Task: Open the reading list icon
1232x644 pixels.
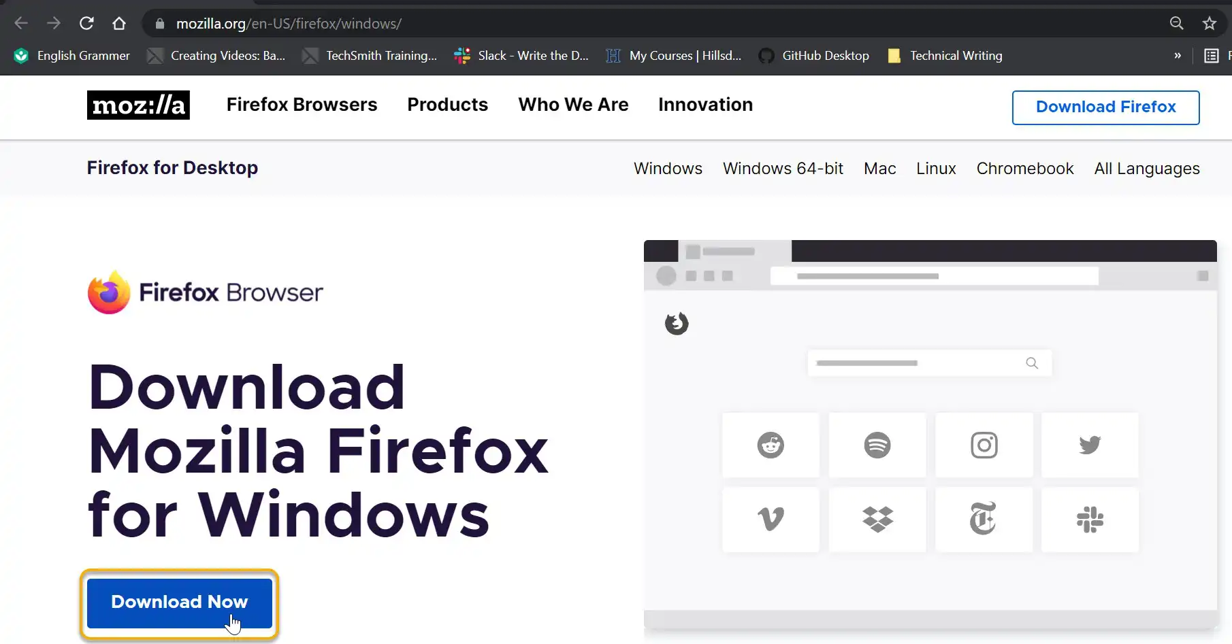Action: pos(1212,56)
